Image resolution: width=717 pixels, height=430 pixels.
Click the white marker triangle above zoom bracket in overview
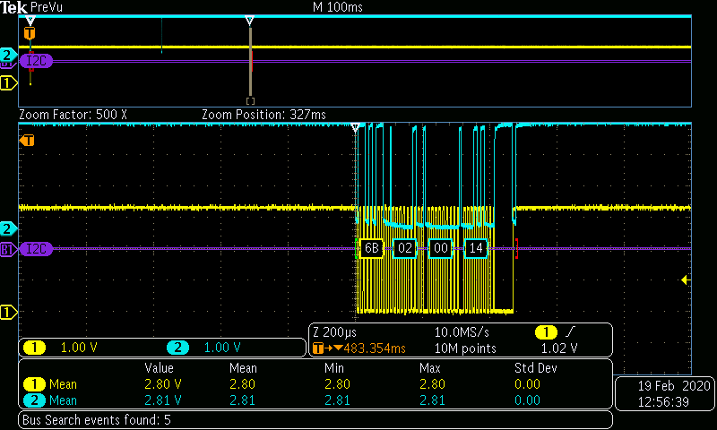[249, 21]
